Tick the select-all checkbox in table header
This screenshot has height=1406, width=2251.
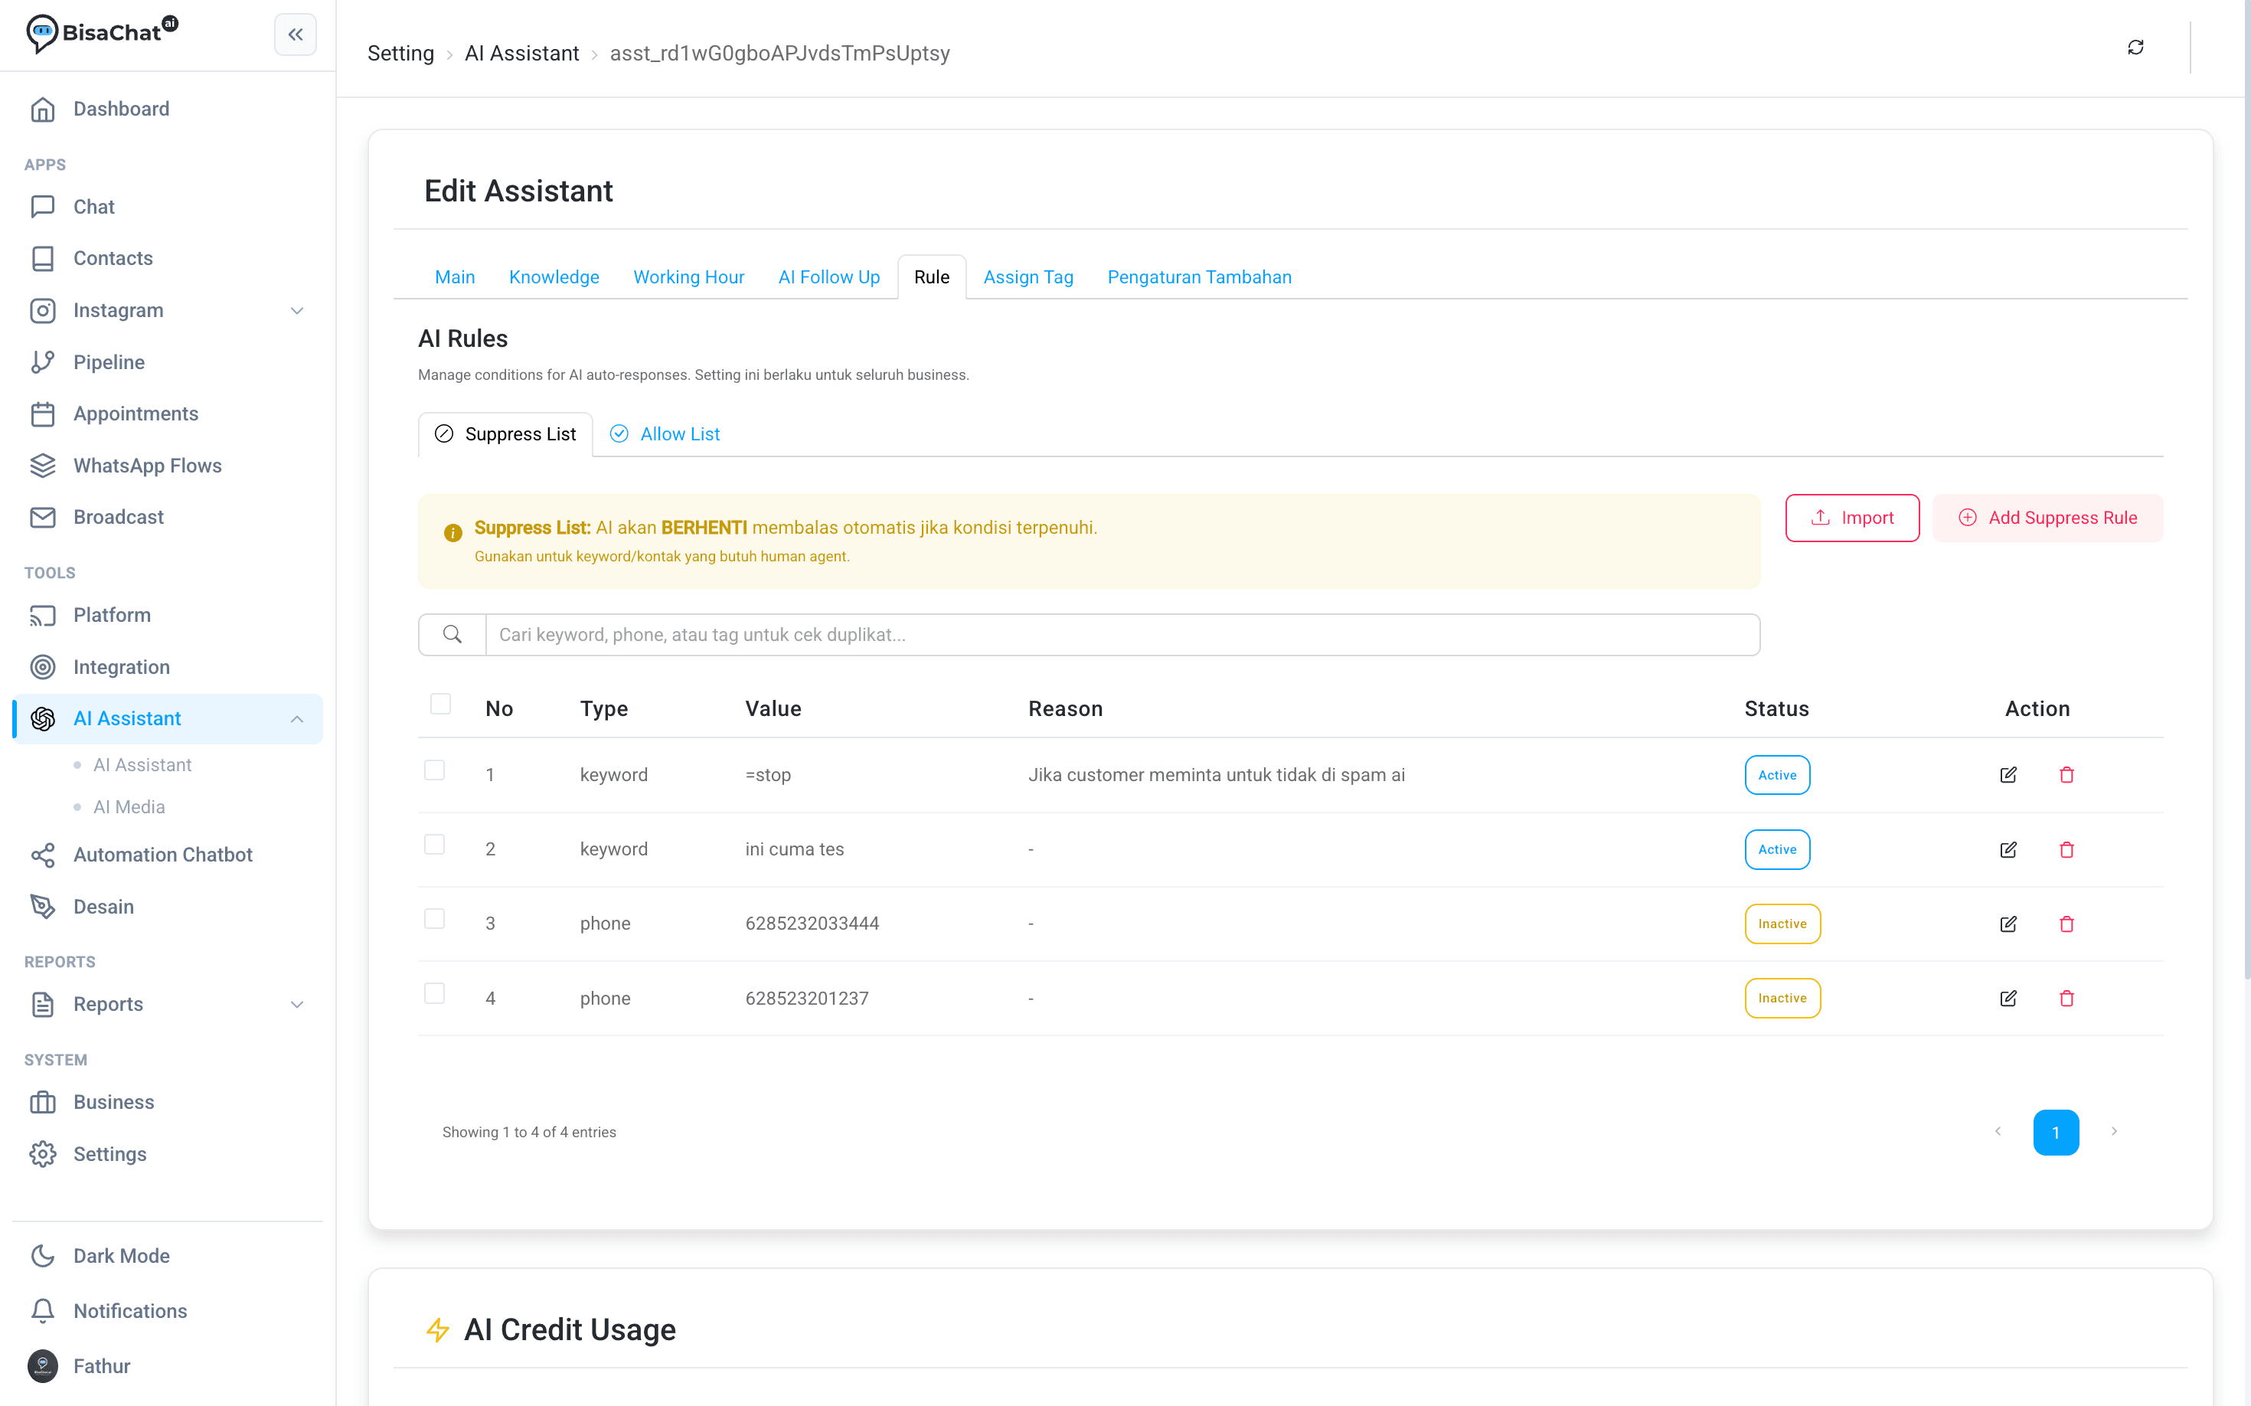441,704
